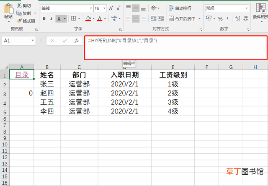
Task: Apply percent style
Action: pos(220,18)
